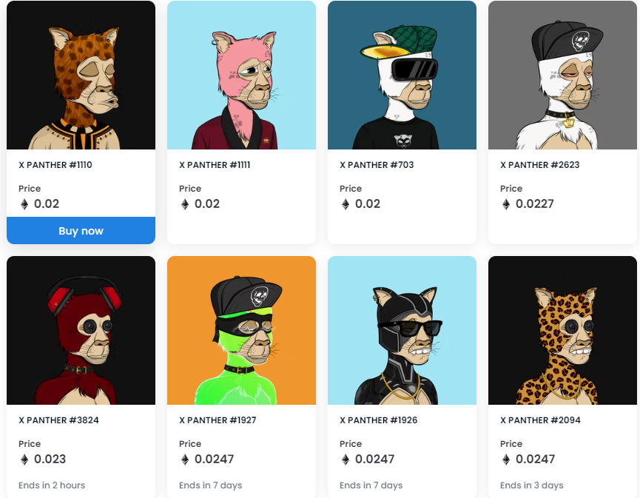
Task: Select the X PANTHER #2623 title link
Action: click(x=539, y=165)
